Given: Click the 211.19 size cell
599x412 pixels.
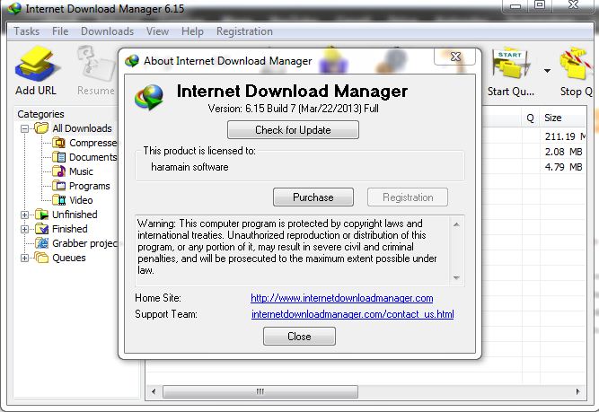Looking at the screenshot, I should point(565,136).
